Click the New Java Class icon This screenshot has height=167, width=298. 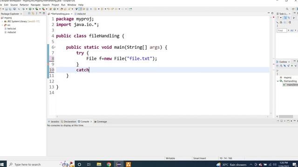54,9
